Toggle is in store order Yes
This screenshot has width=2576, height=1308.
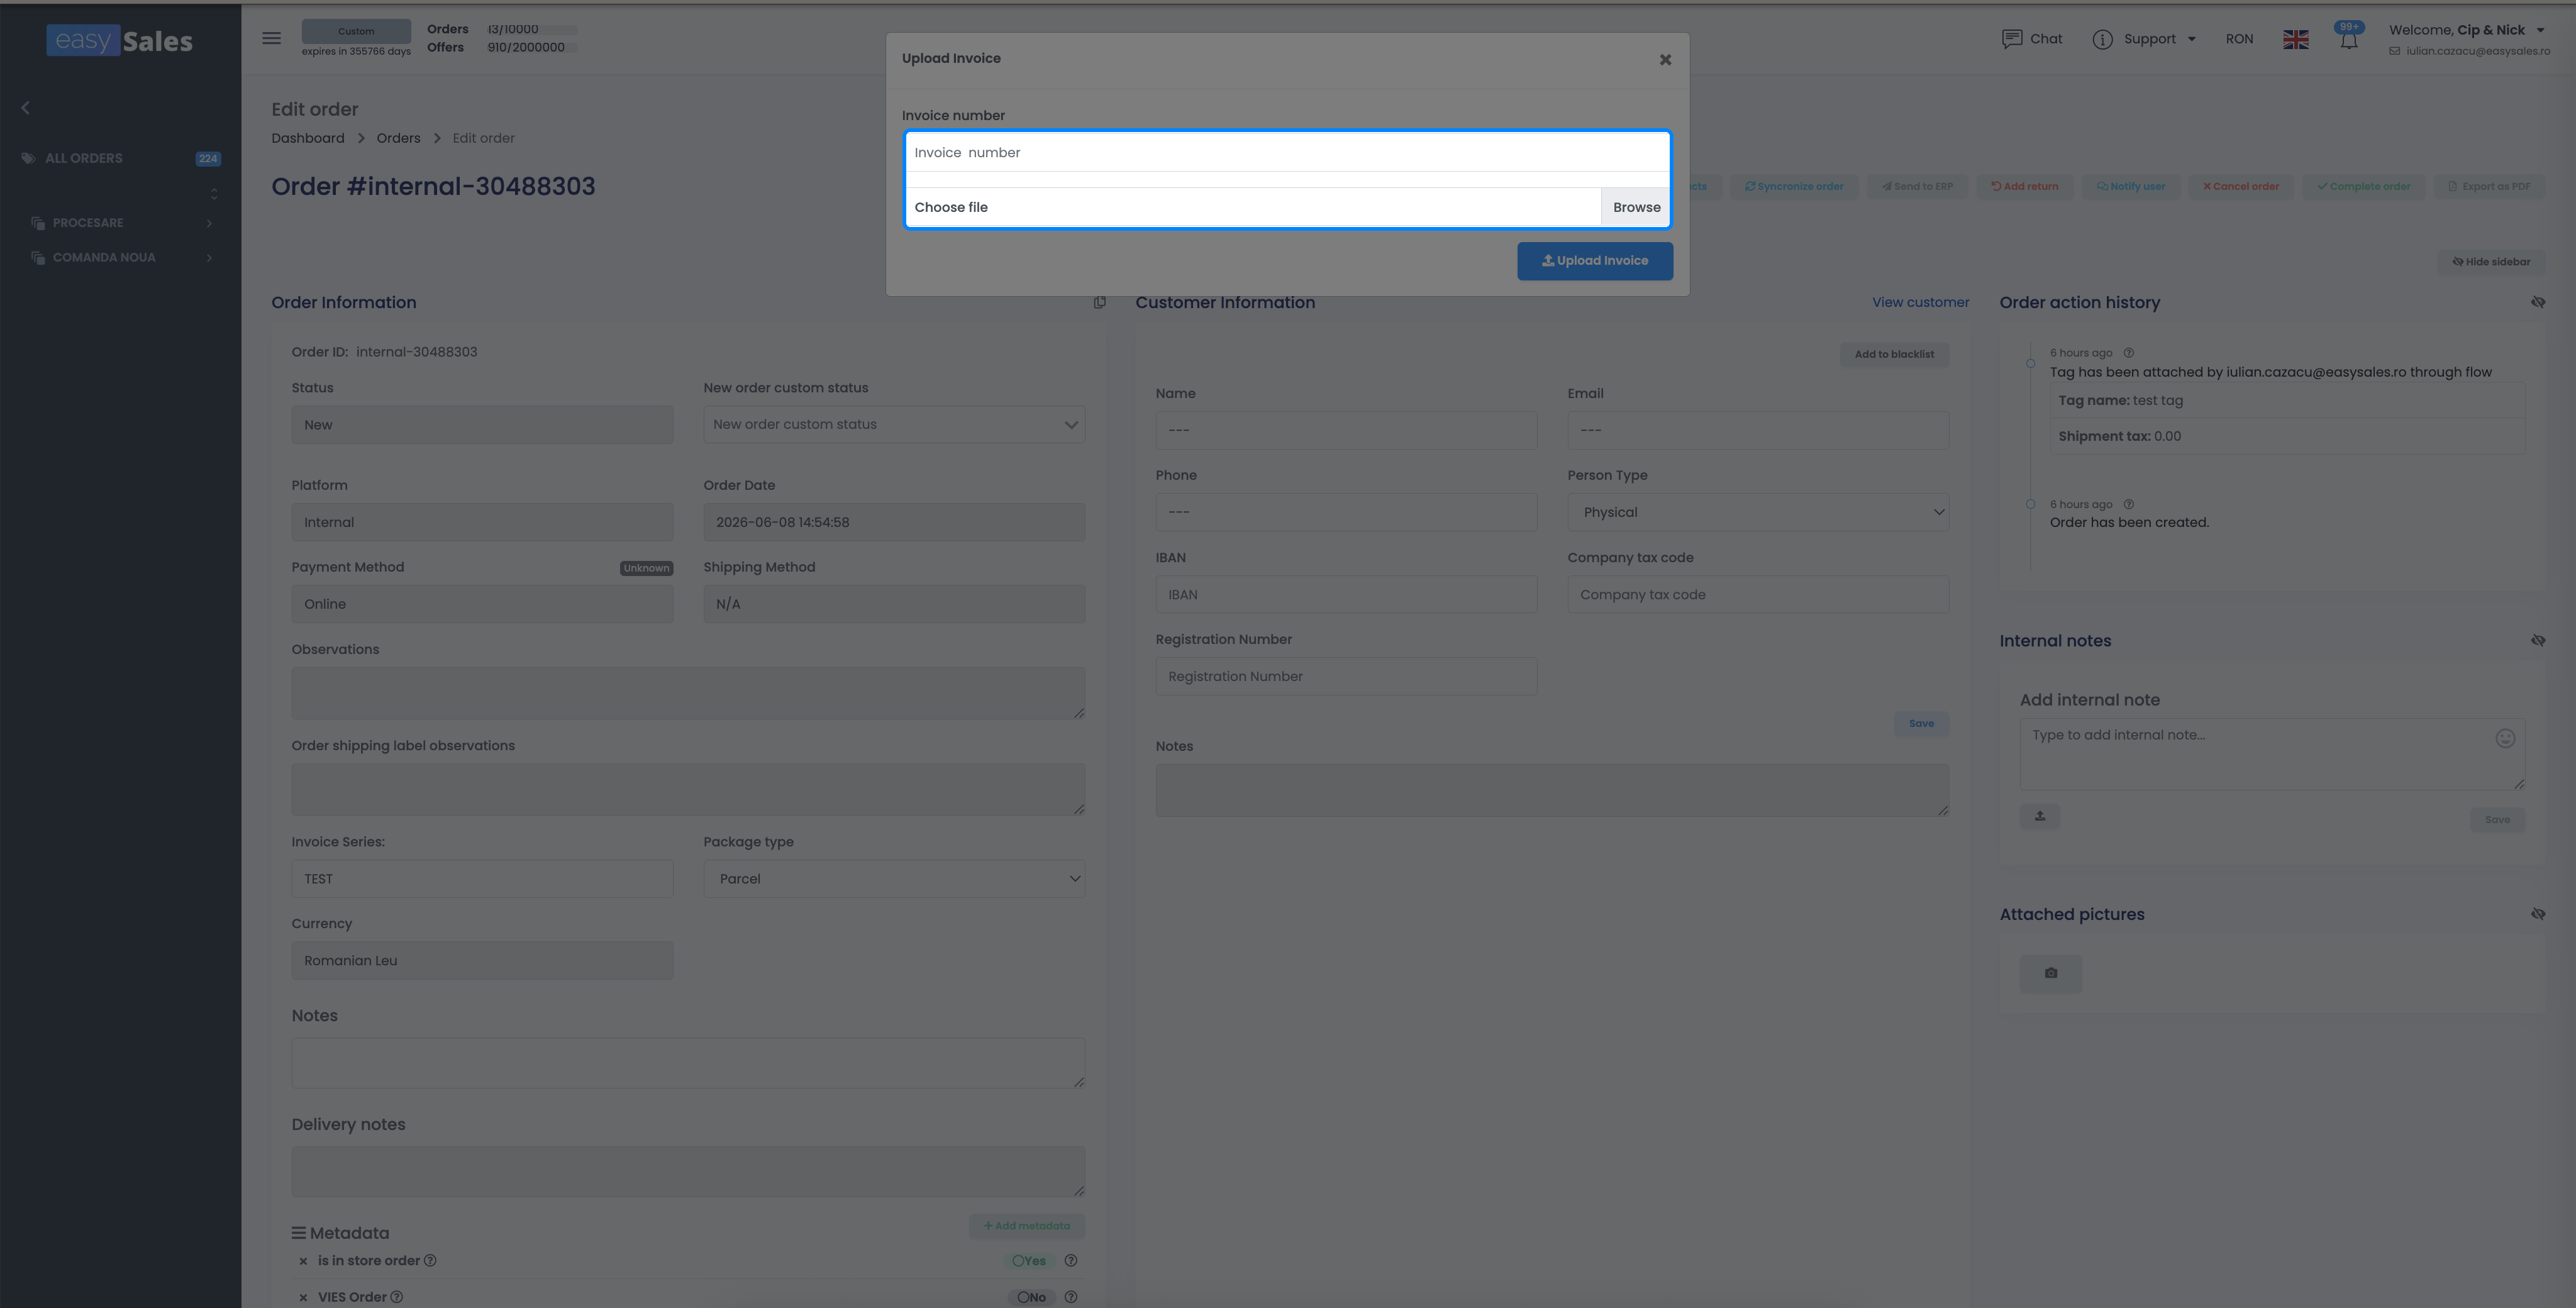[1029, 1262]
